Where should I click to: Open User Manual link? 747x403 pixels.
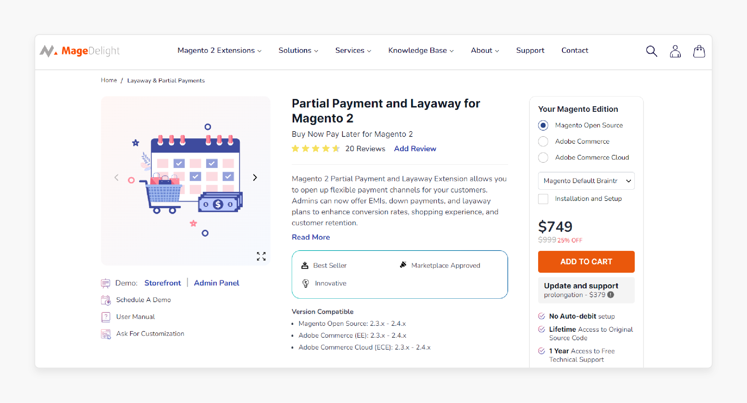tap(135, 317)
